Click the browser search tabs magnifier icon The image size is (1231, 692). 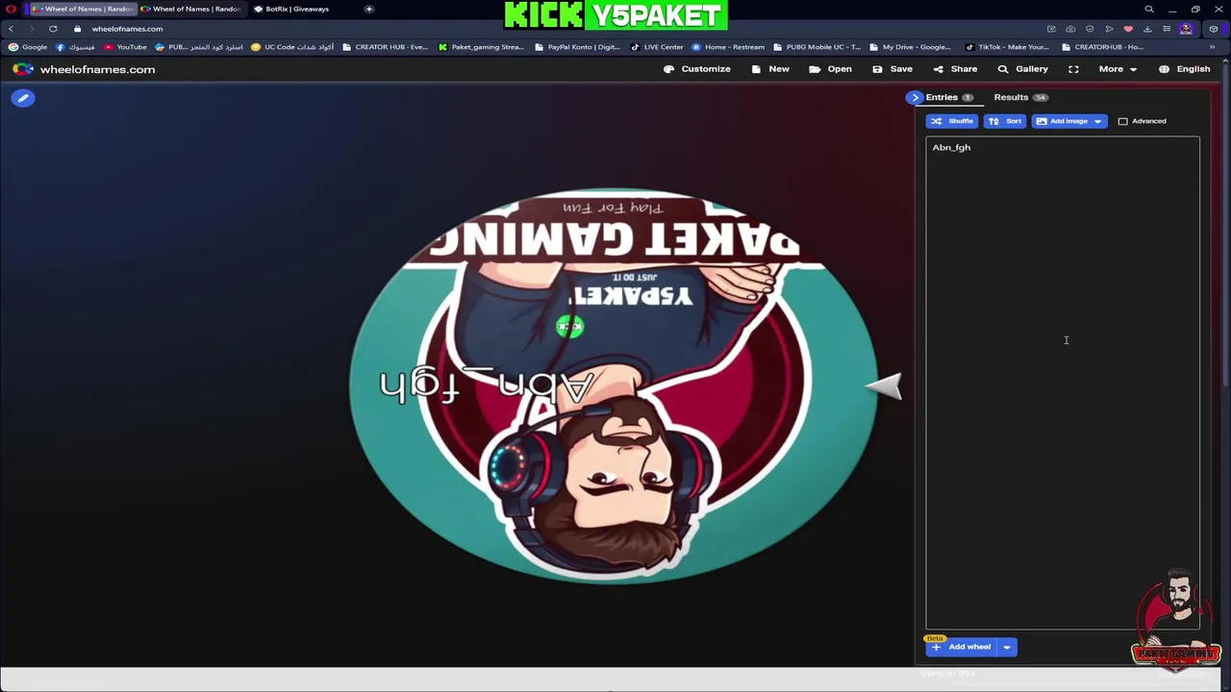(x=1149, y=9)
